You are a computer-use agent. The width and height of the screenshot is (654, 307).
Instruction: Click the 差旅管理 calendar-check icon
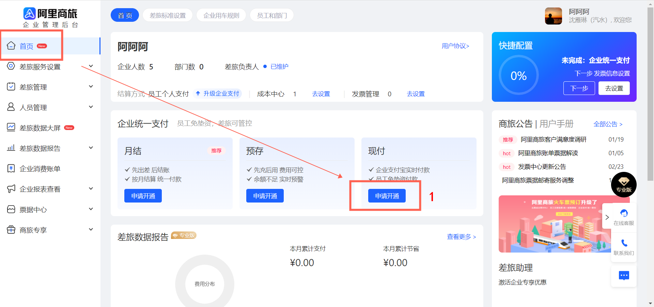11,86
